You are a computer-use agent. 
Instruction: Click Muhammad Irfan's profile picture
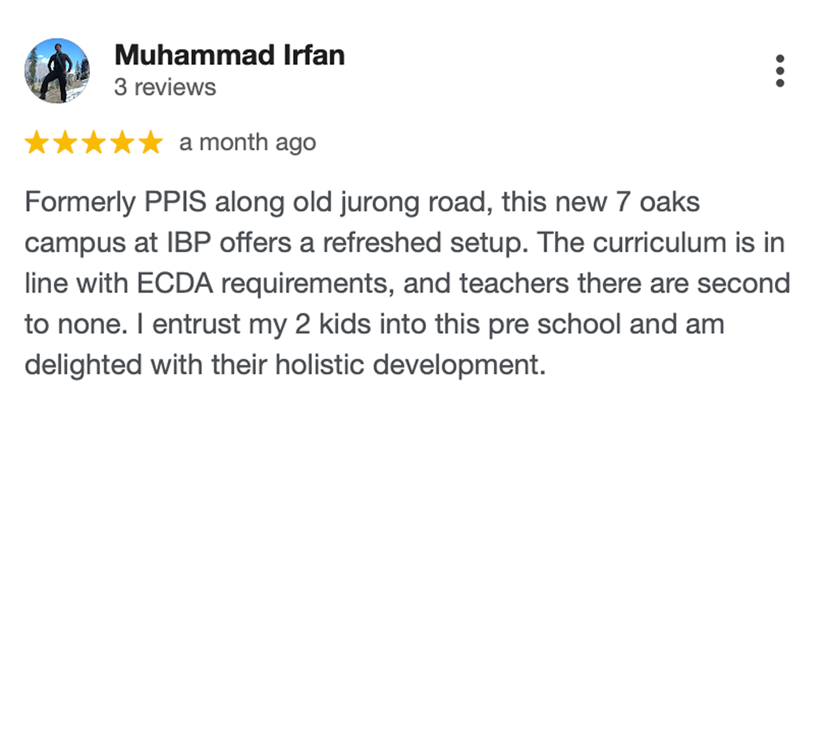coord(57,71)
